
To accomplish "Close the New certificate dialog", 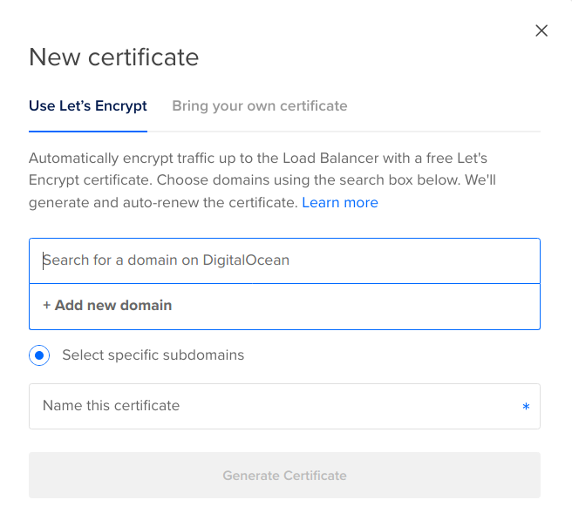I will [x=541, y=30].
